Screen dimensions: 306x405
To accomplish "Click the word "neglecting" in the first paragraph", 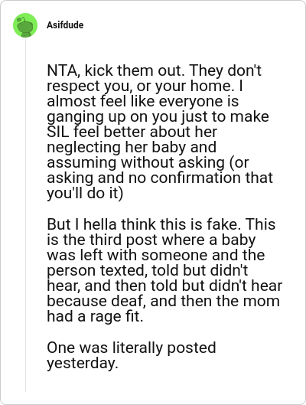I will pos(83,147).
